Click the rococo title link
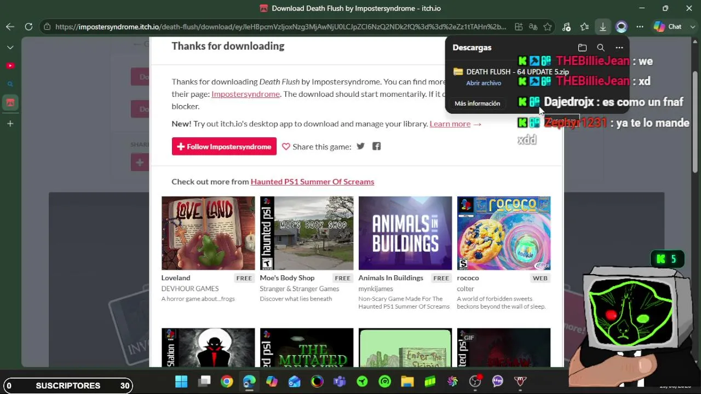 [x=468, y=278]
